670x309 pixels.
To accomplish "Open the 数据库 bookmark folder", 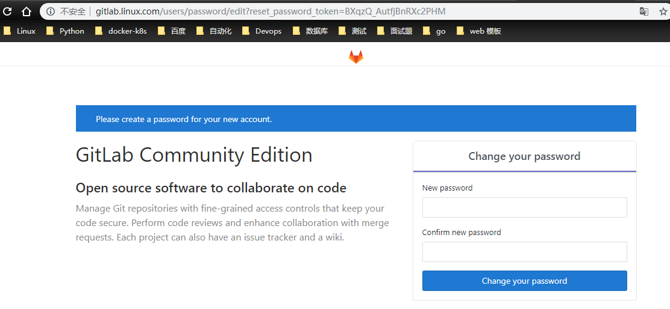I will point(311,31).
